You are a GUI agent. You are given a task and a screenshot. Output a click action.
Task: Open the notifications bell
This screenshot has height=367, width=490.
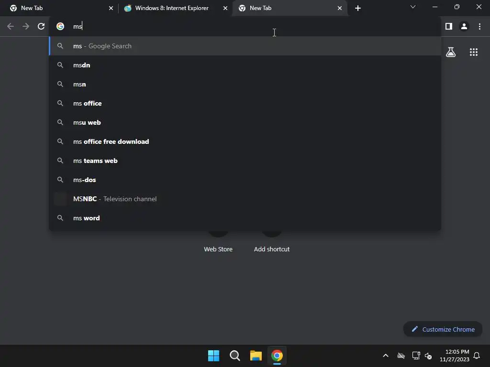477,356
